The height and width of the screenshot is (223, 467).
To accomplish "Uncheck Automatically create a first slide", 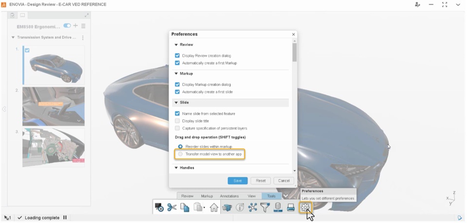I will [178, 92].
